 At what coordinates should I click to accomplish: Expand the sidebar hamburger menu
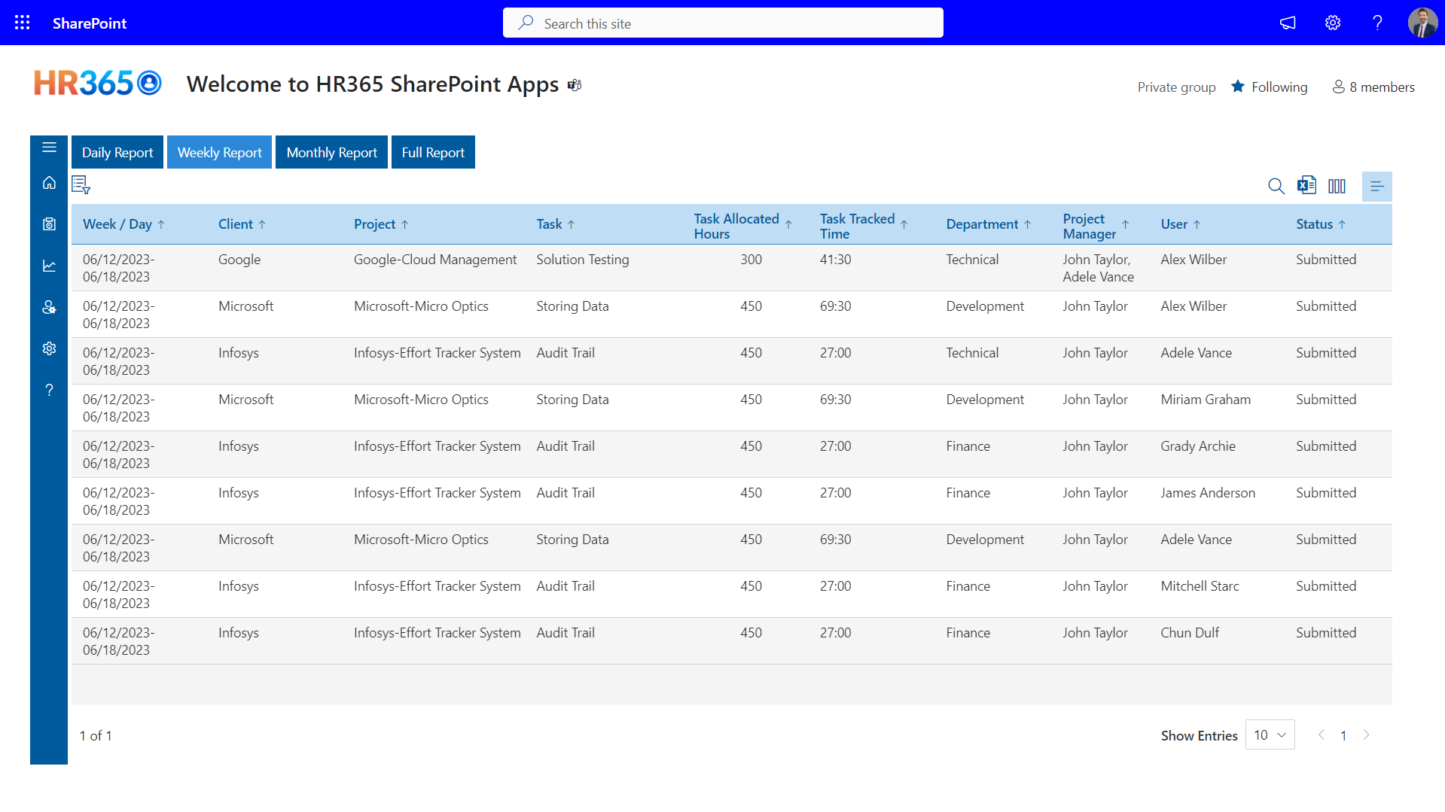(49, 147)
